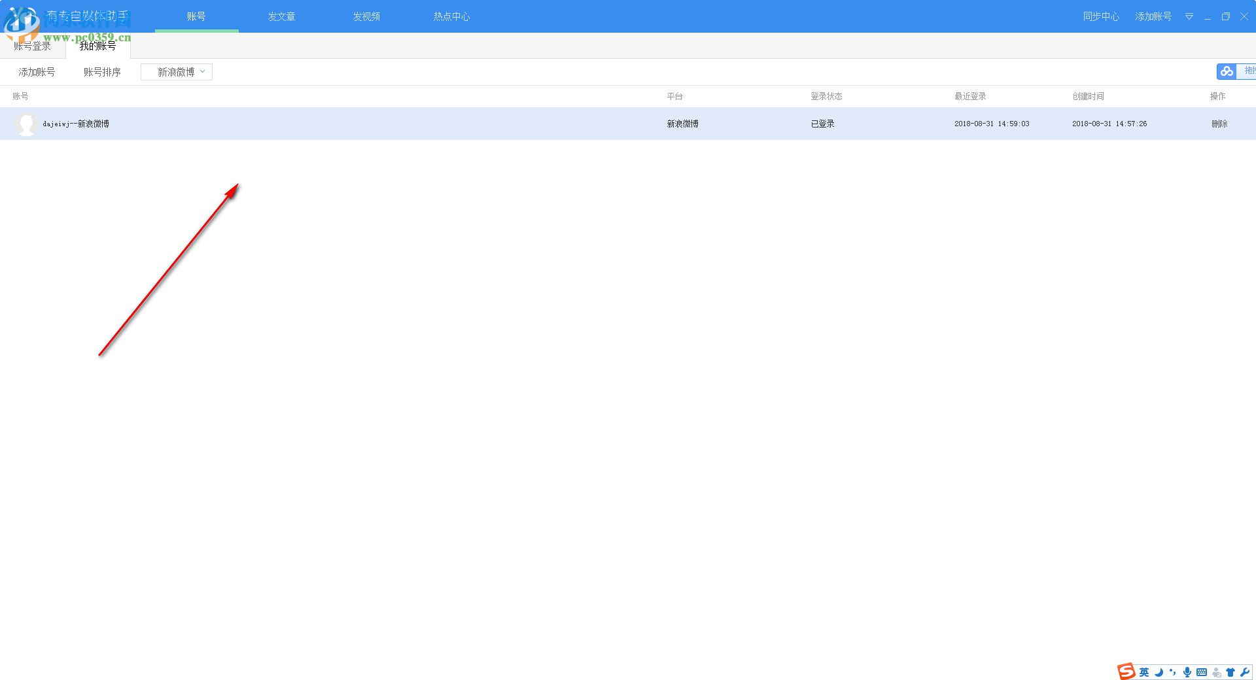
Task: Click the 登录状态 column header
Action: coord(826,96)
